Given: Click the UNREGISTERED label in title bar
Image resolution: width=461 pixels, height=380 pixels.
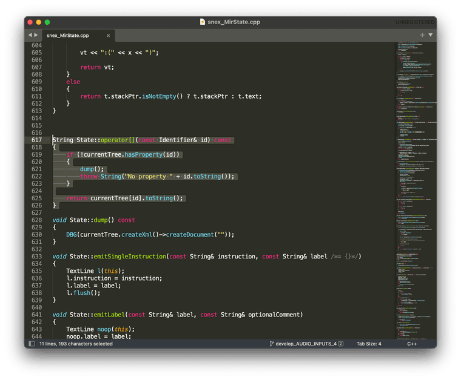Looking at the screenshot, I should (414, 22).
